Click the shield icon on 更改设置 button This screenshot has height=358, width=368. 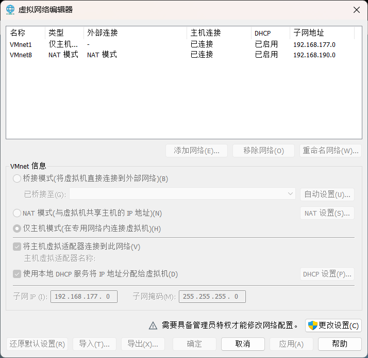[x=313, y=326]
